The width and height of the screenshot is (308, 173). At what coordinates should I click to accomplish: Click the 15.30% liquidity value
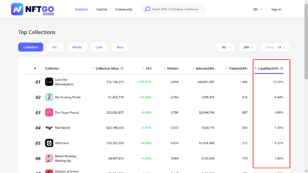pyautogui.click(x=278, y=82)
